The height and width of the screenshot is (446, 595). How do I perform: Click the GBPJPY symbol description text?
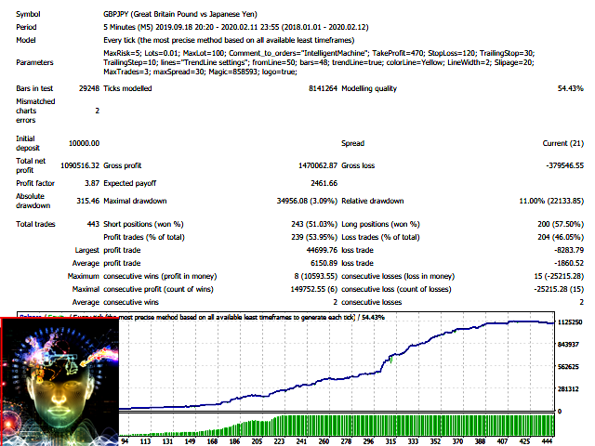click(x=180, y=15)
